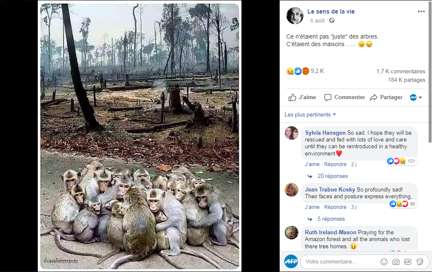This screenshot has width=432, height=272.
Task: Open the 9,2 K reactions list
Action: [305, 71]
